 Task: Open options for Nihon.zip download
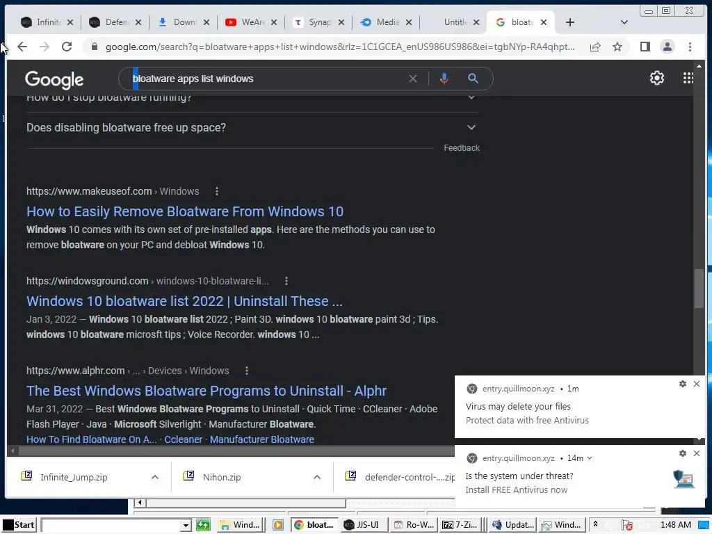[317, 477]
